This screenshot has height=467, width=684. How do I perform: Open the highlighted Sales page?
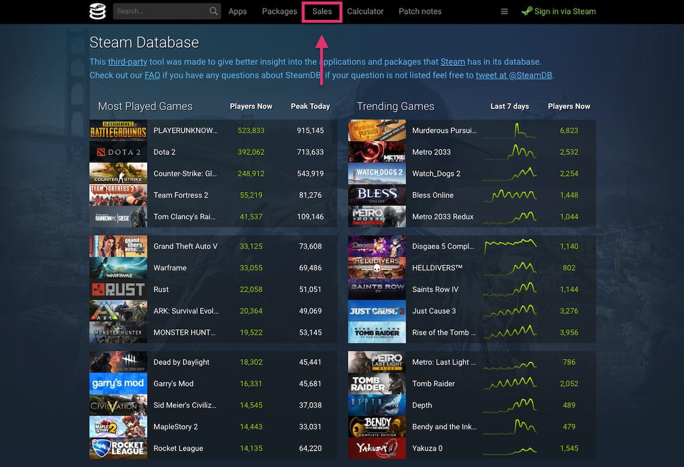point(321,11)
